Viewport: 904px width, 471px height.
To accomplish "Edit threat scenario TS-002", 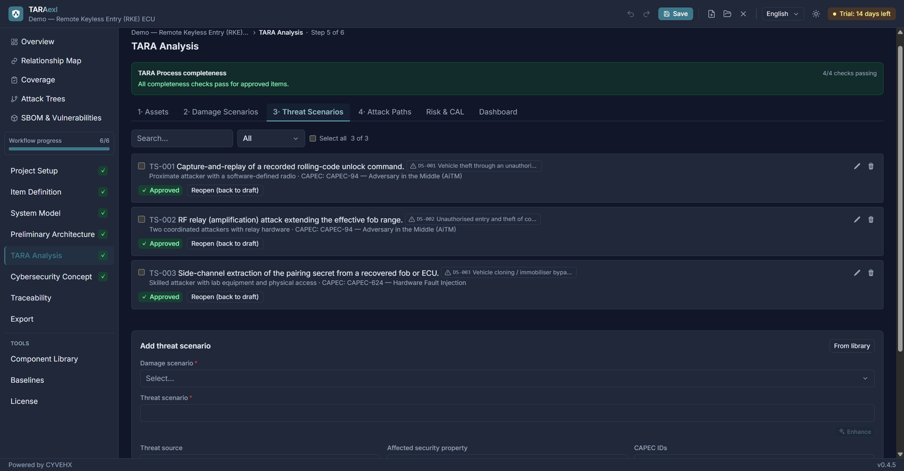I will pos(857,219).
